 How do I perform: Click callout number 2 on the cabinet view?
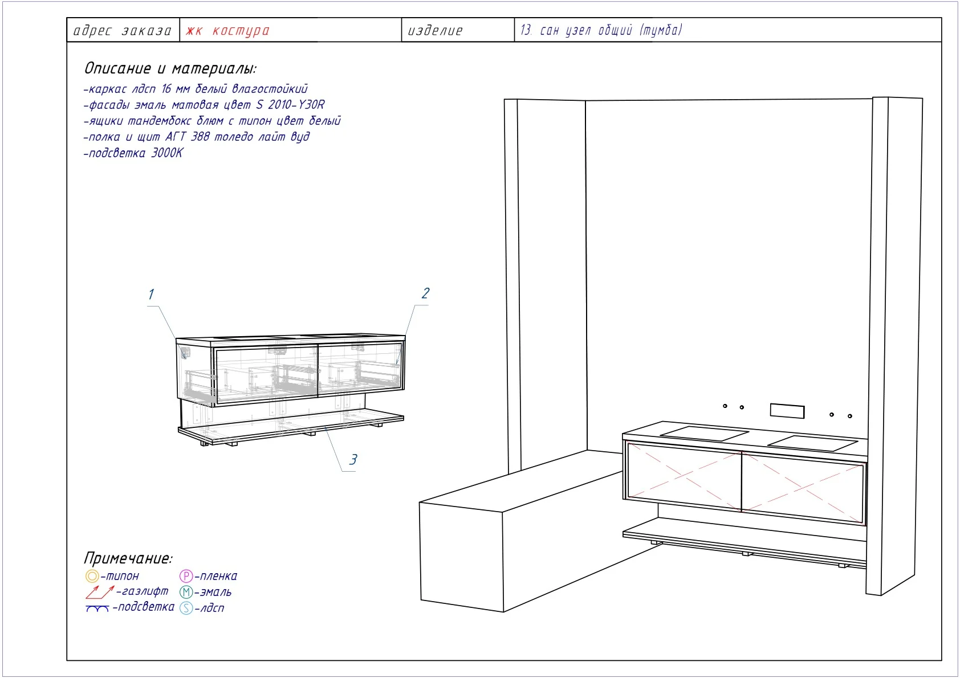(x=425, y=293)
